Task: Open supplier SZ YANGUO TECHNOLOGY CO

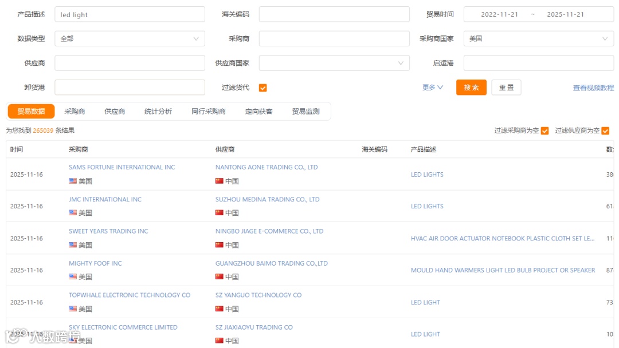Action: point(258,295)
